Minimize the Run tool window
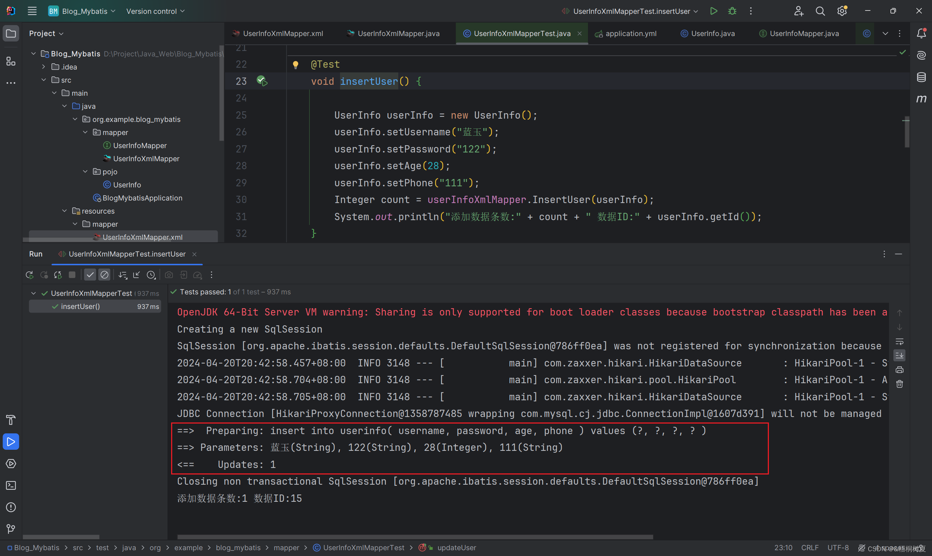 pyautogui.click(x=898, y=254)
